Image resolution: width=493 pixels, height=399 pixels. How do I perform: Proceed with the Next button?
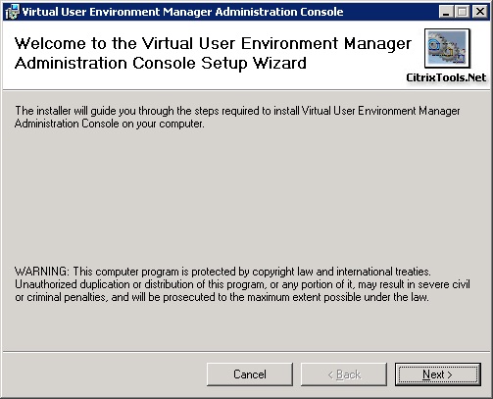(x=437, y=374)
